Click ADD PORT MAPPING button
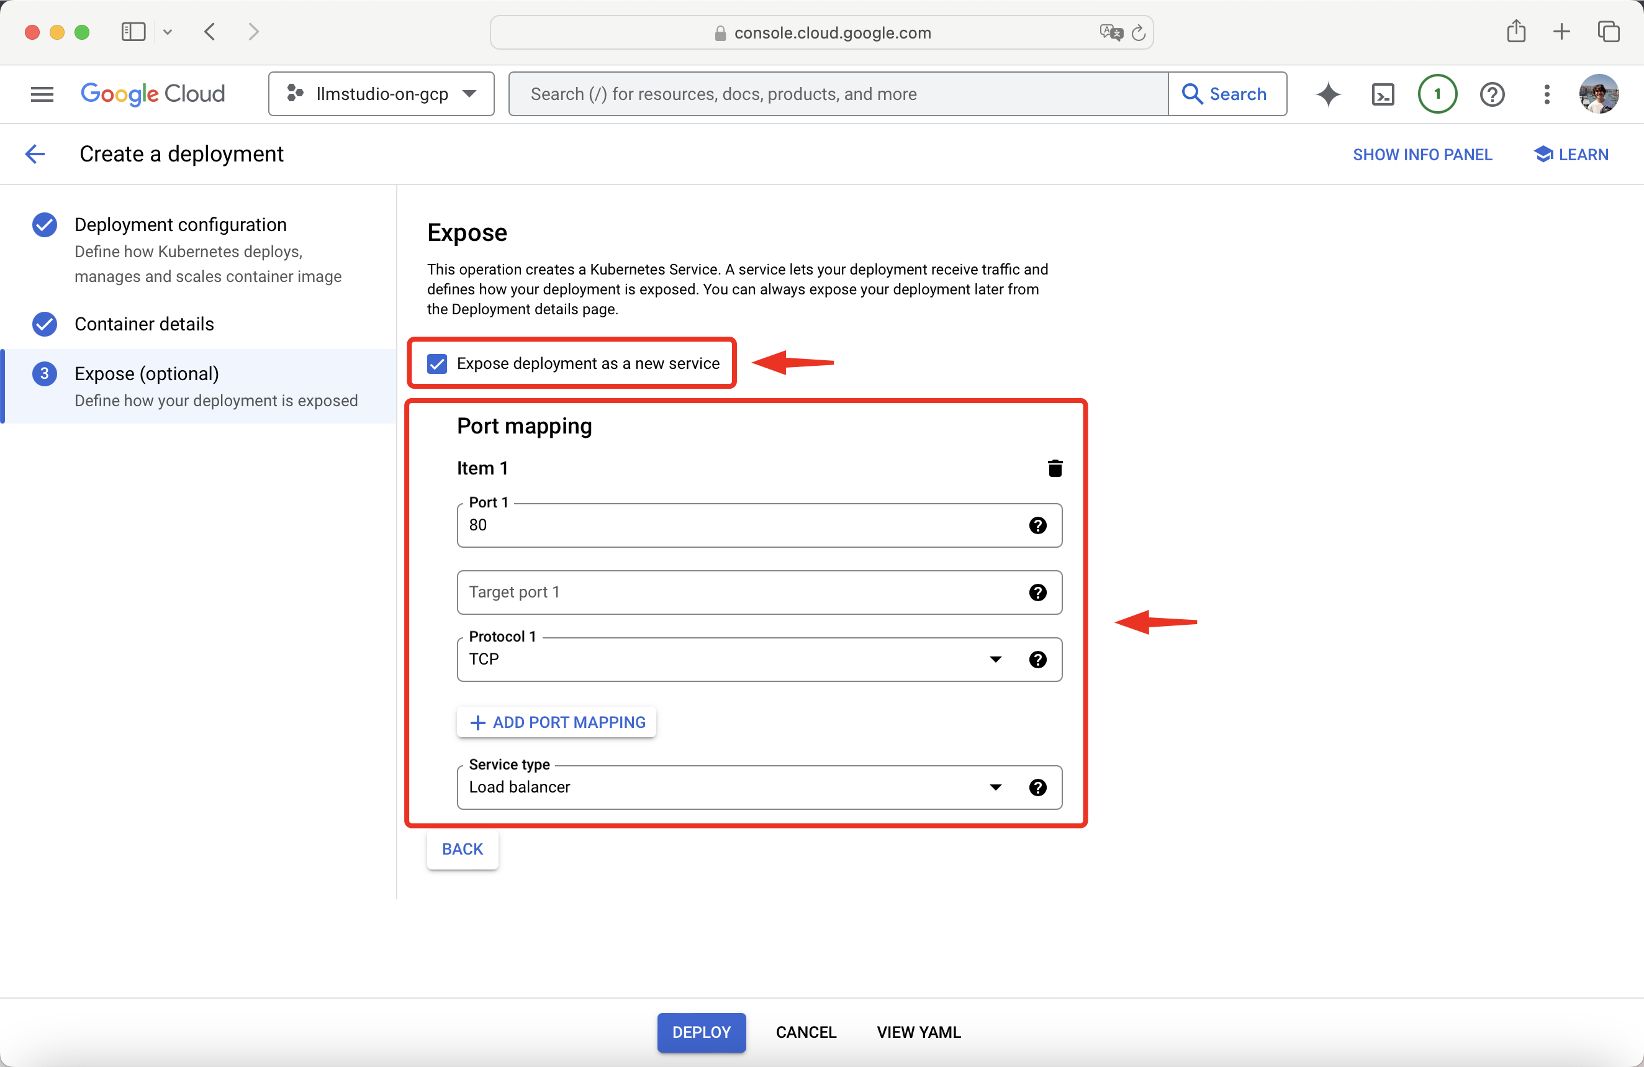This screenshot has width=1644, height=1067. click(557, 722)
